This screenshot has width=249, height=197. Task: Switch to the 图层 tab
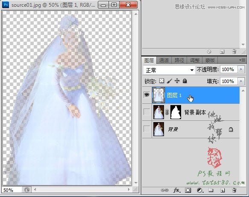[x=149, y=60]
